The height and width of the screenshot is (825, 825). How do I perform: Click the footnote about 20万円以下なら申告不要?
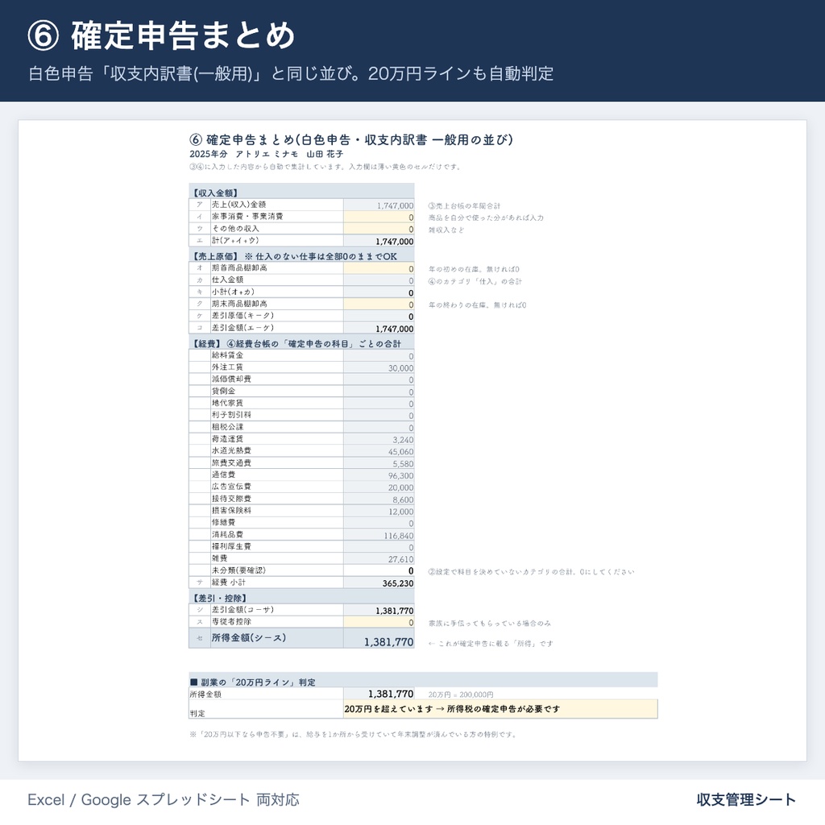click(353, 734)
